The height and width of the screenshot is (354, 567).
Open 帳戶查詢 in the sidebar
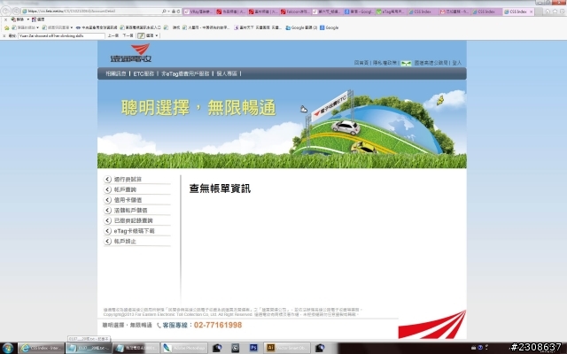coord(125,189)
